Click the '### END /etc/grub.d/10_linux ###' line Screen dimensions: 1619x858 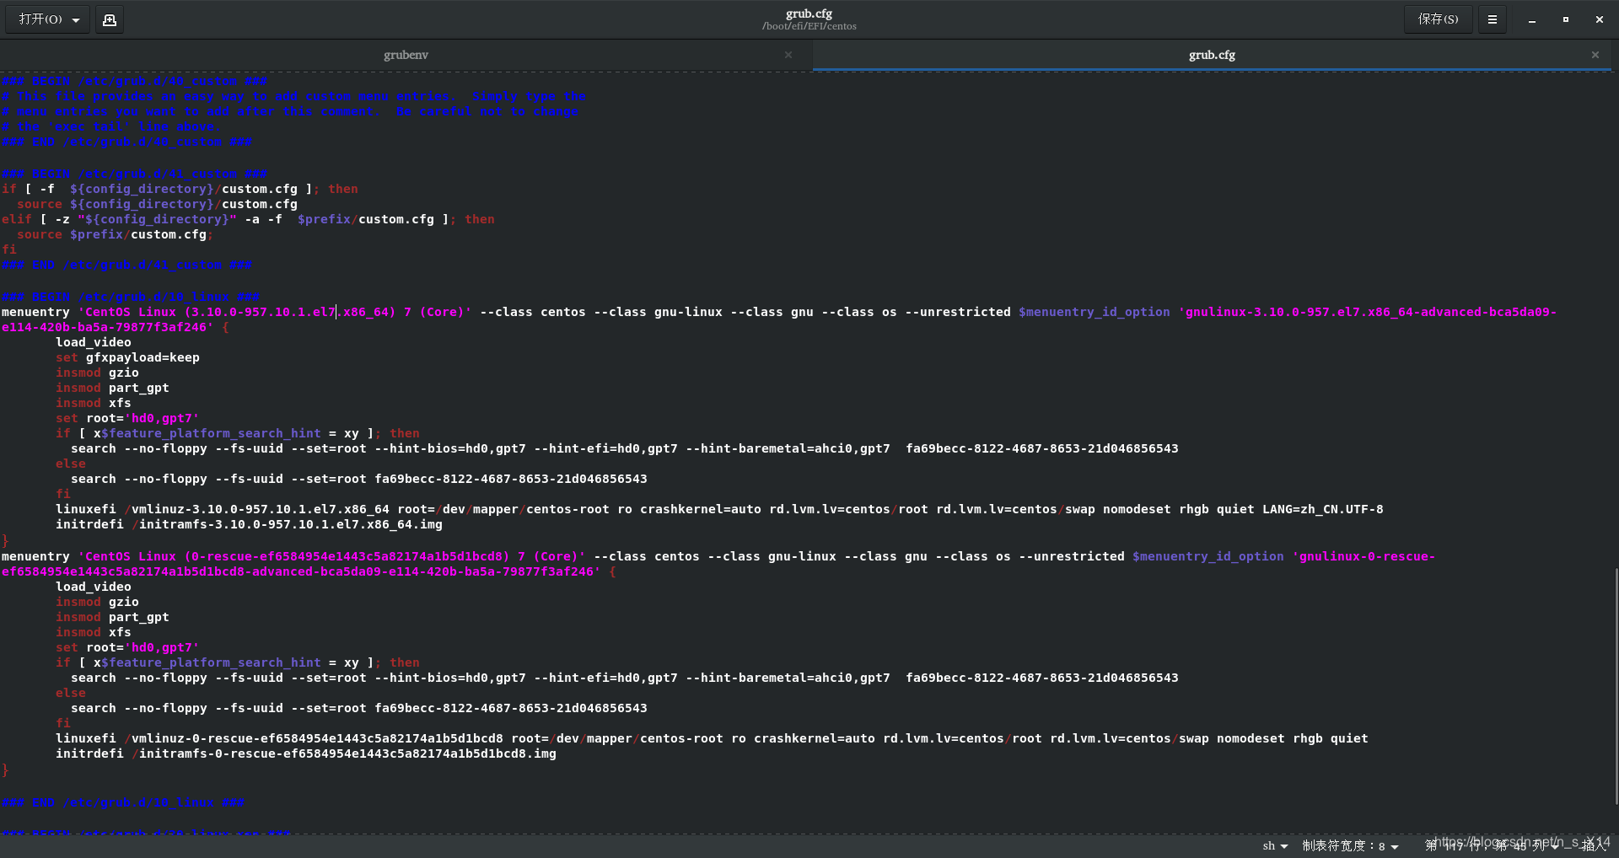123,803
